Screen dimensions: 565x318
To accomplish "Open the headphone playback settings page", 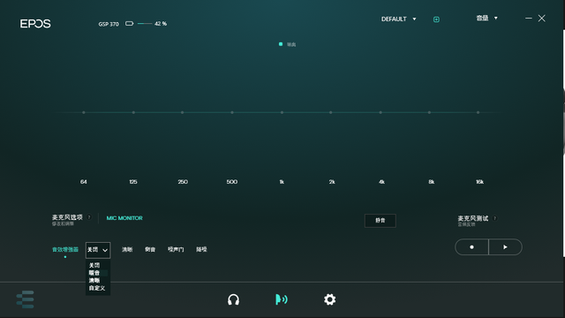I will click(233, 299).
